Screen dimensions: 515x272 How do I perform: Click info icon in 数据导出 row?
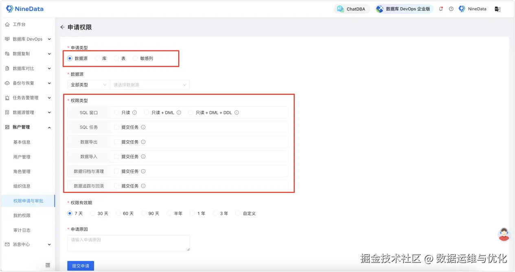click(143, 142)
